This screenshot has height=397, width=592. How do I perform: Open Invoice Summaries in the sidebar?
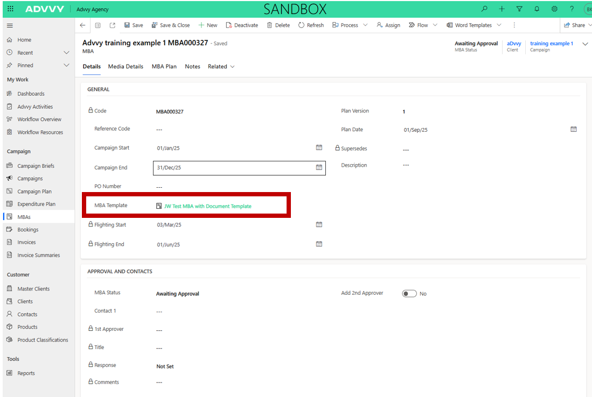[38, 255]
